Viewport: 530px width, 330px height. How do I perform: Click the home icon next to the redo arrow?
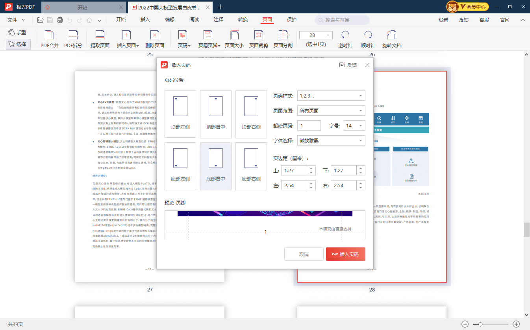89,20
